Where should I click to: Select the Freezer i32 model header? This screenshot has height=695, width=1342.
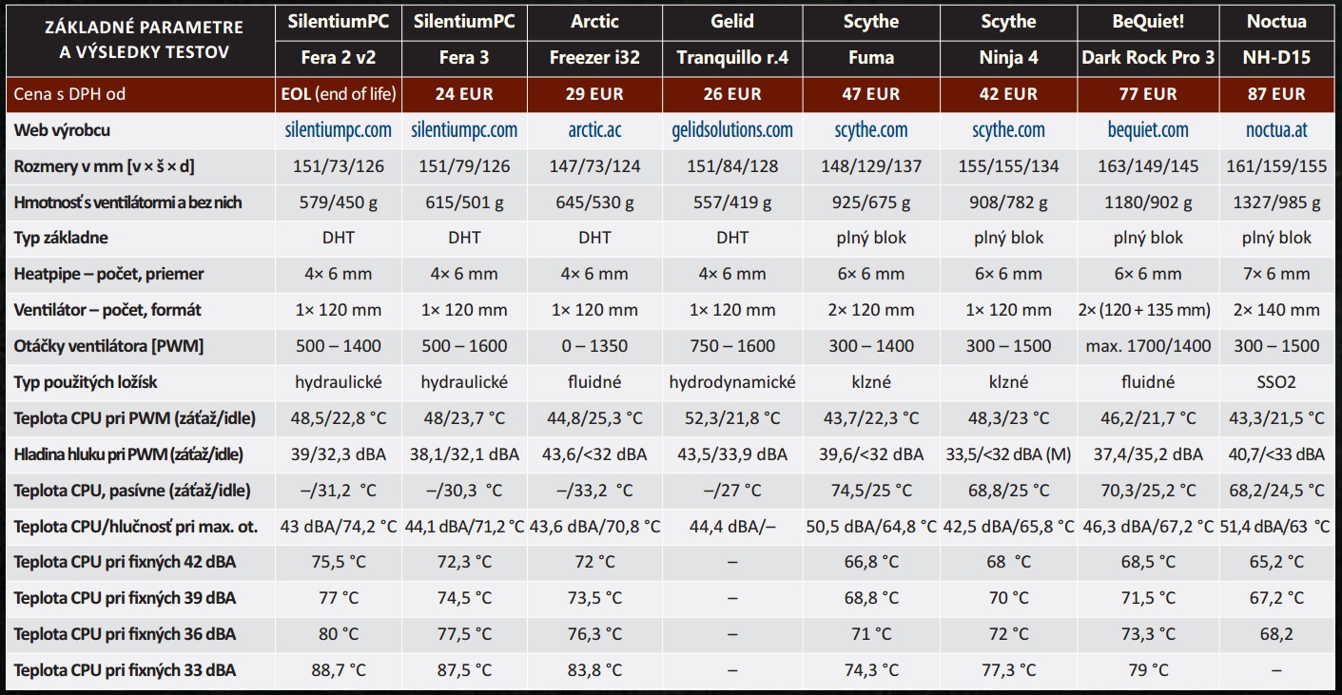coord(594,57)
